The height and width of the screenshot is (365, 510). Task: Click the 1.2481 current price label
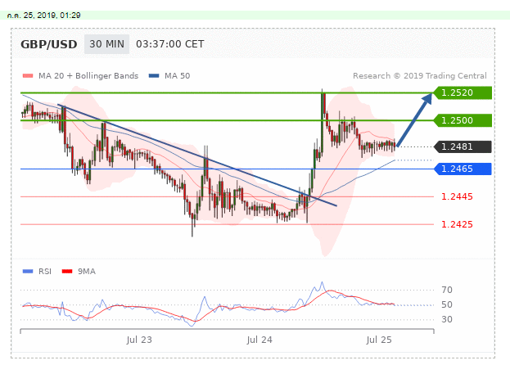tap(463, 147)
